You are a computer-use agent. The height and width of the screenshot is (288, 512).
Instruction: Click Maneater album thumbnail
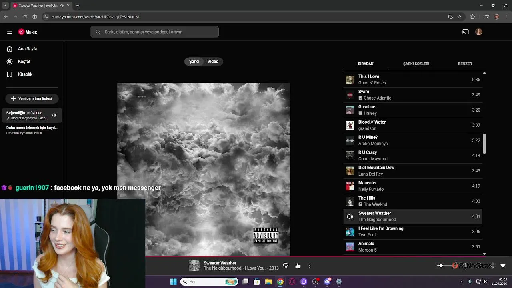(350, 186)
